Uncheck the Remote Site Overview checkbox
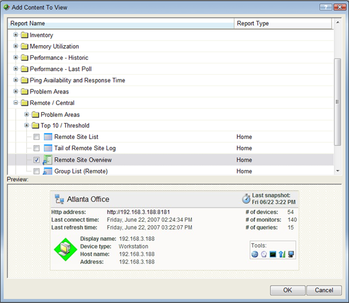349x303 pixels. tap(37, 160)
